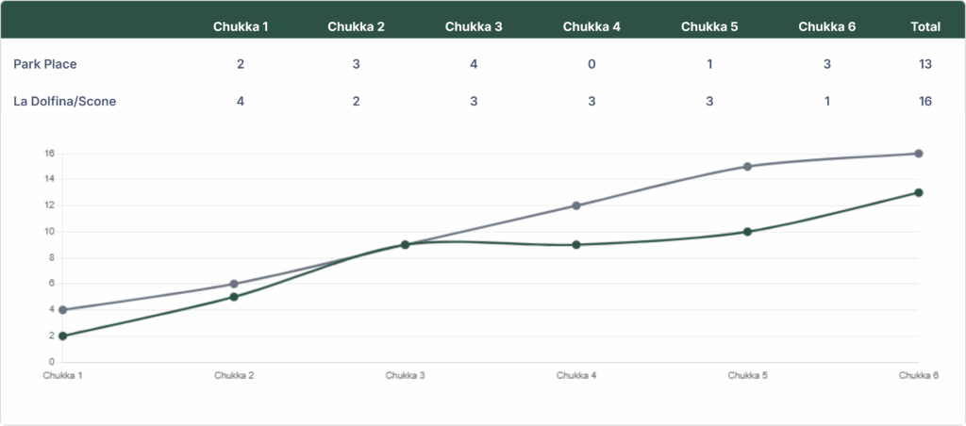Select the Park Place team name
This screenshot has width=966, height=426.
point(45,64)
